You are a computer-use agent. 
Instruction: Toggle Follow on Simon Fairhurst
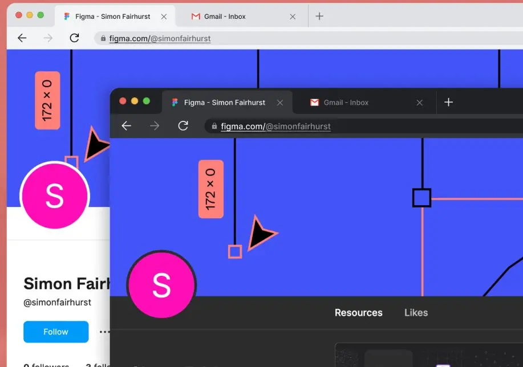(x=55, y=332)
